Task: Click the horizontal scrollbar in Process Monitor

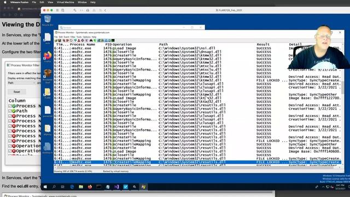Action: [197, 167]
